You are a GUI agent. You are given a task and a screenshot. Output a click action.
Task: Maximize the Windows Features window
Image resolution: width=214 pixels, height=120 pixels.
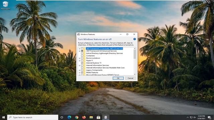[x=127, y=34]
